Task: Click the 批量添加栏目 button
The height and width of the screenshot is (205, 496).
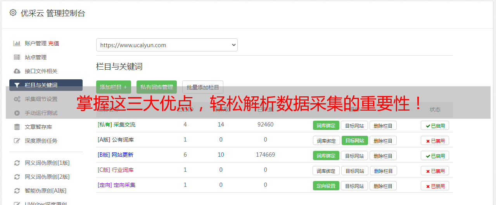Action: click(x=203, y=87)
